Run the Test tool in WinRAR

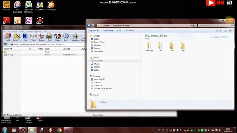[25, 37]
